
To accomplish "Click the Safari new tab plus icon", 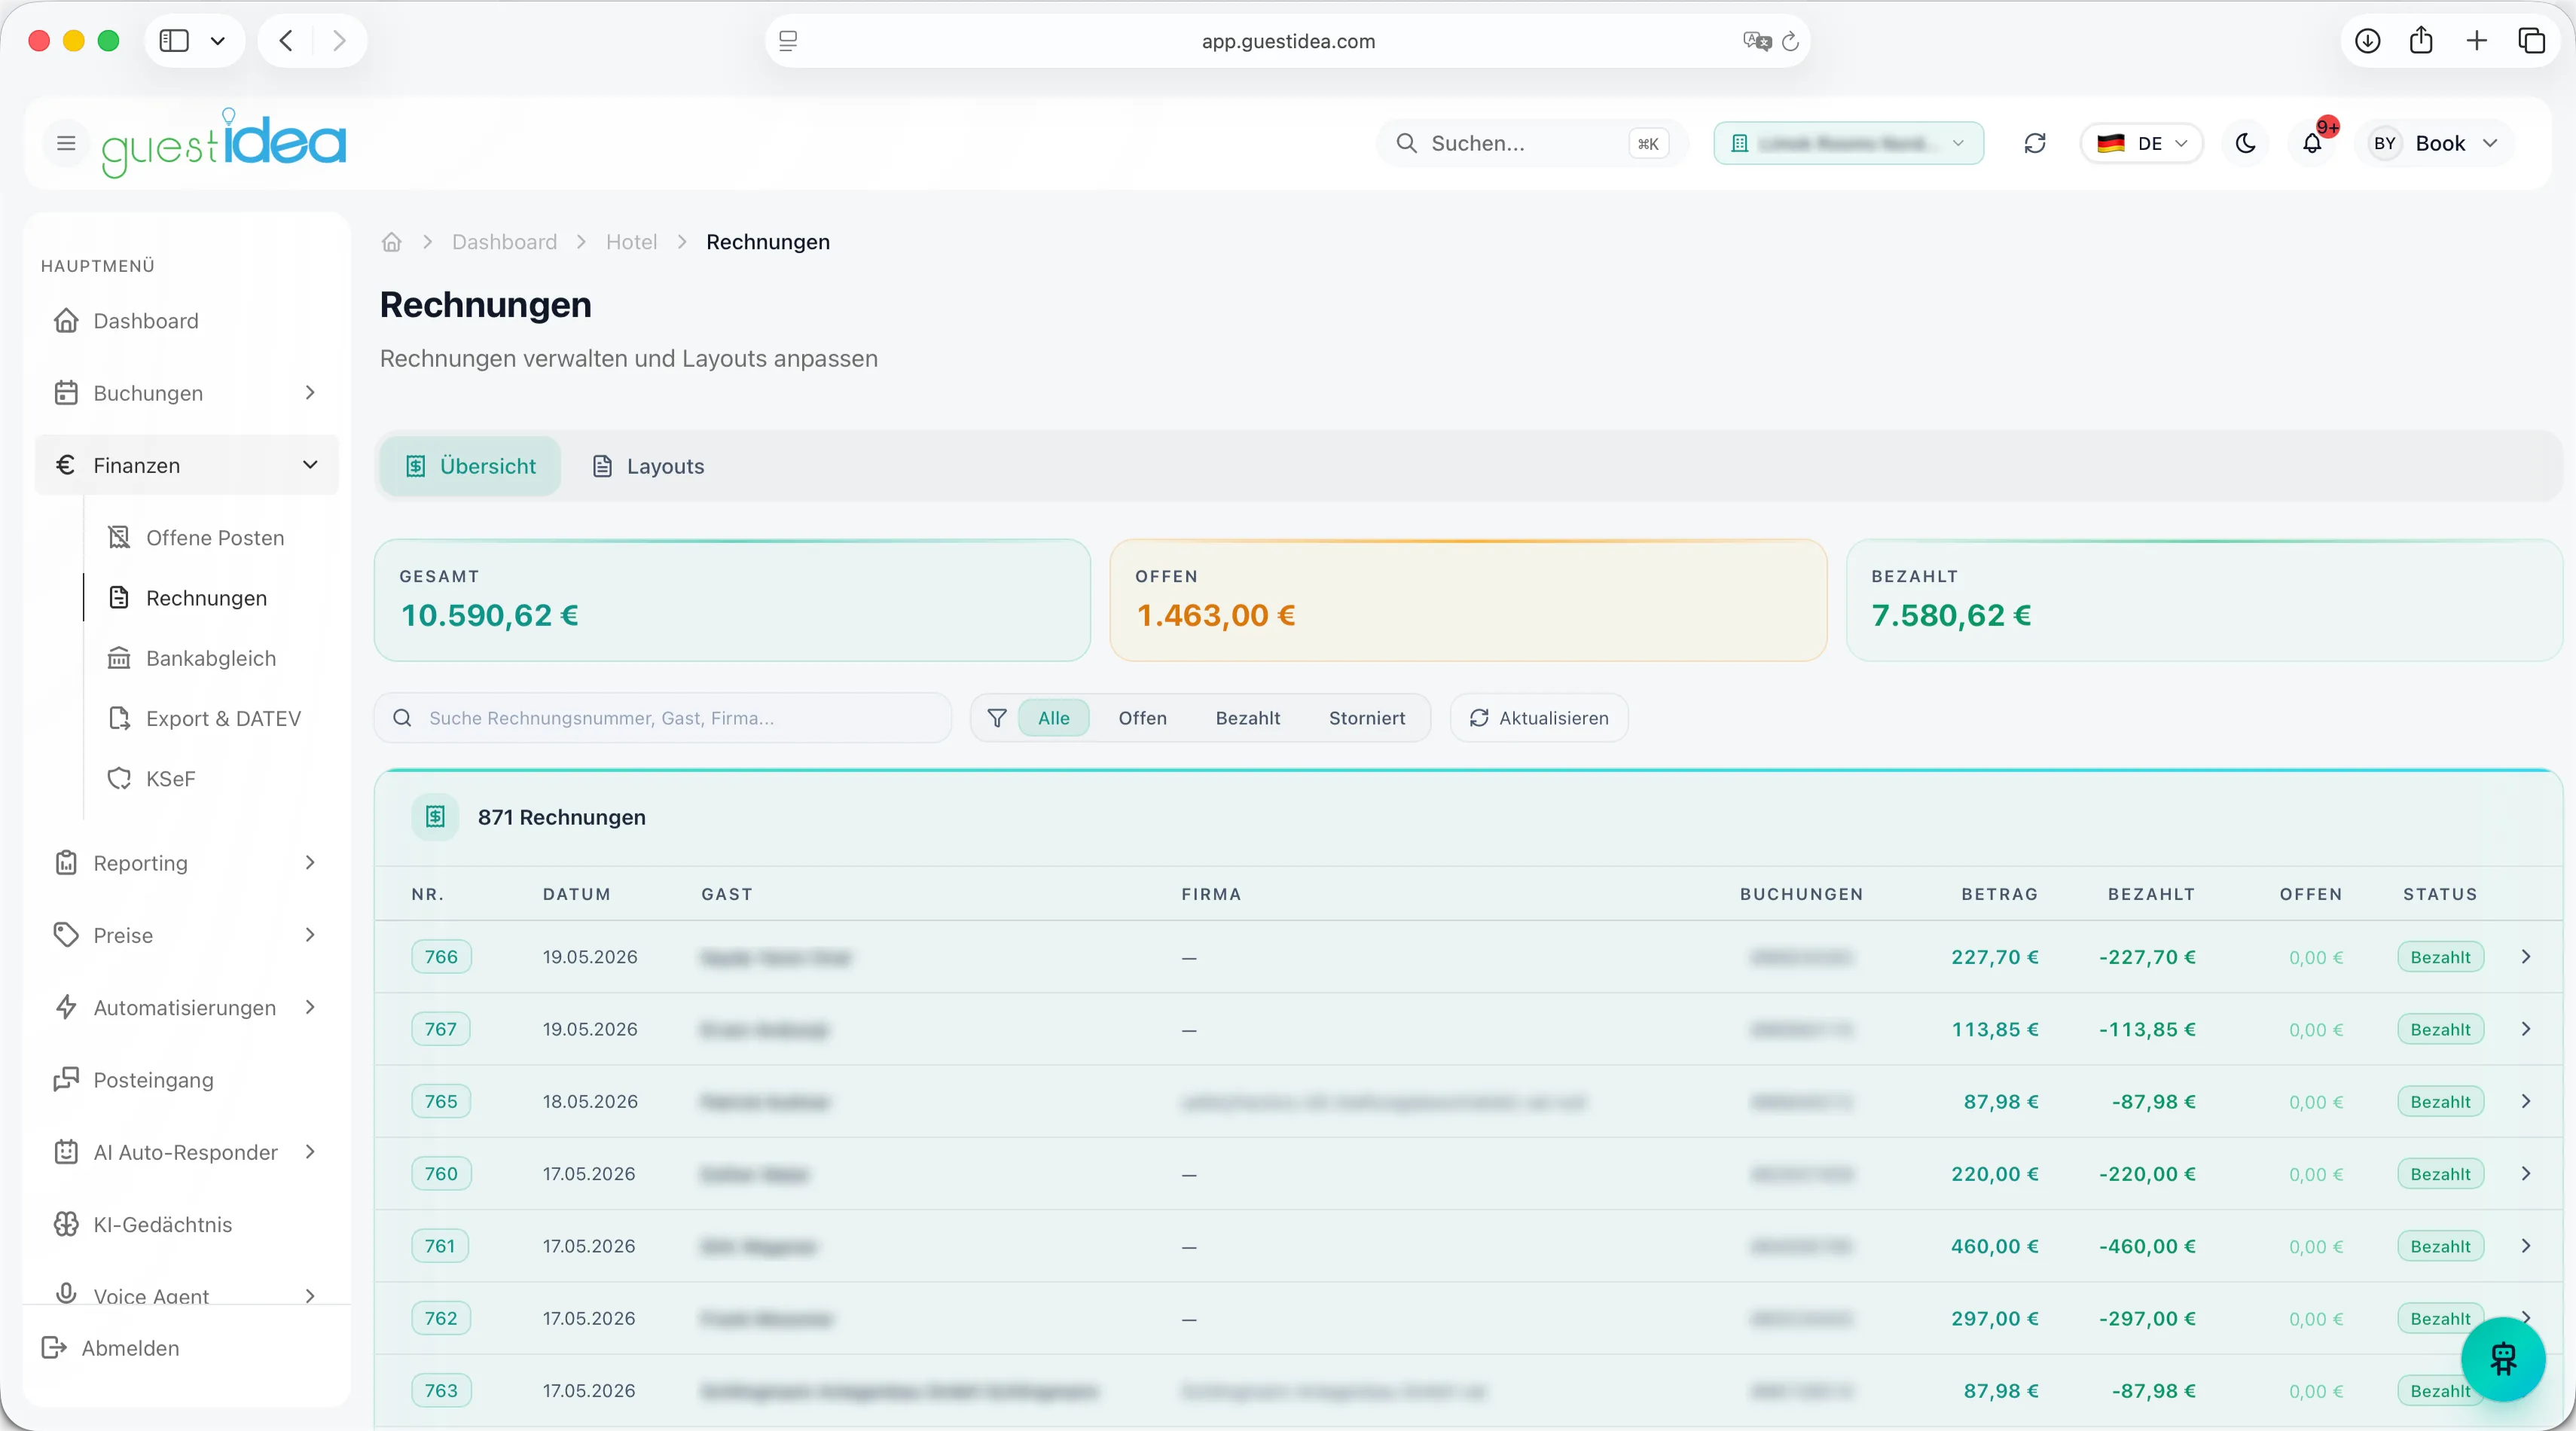I will point(2476,41).
